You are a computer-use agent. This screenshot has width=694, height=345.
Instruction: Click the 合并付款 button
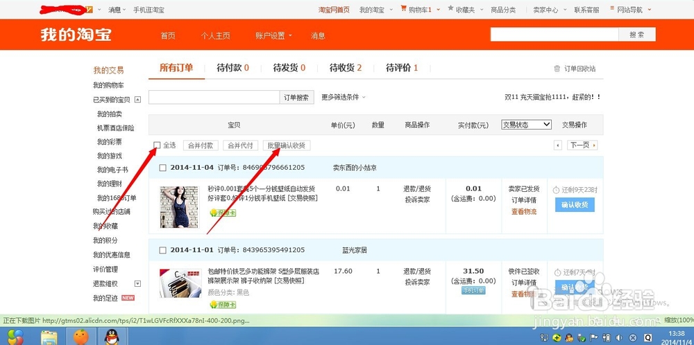click(x=201, y=145)
